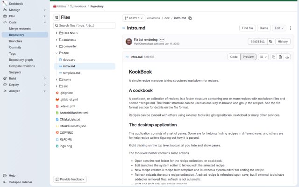
Task: Expand the converter folder
Action: 57,46
